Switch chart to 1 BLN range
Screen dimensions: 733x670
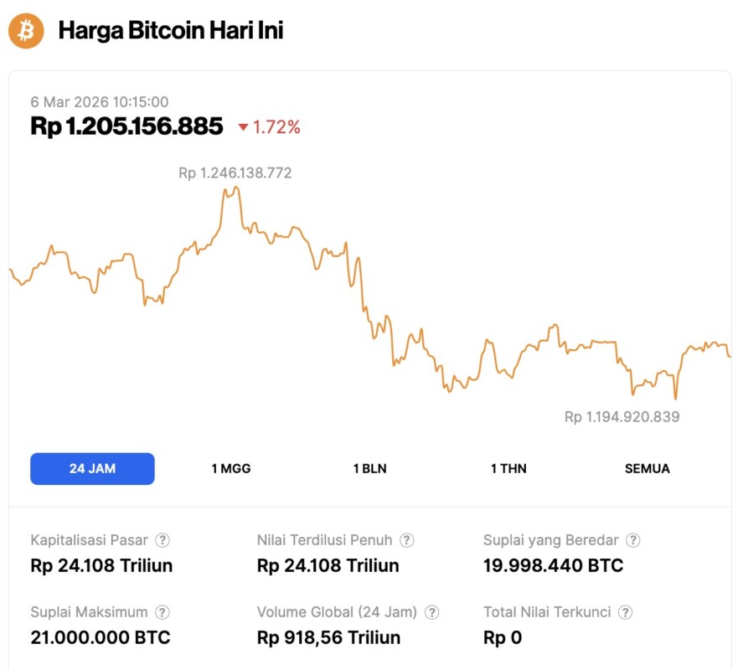369,469
